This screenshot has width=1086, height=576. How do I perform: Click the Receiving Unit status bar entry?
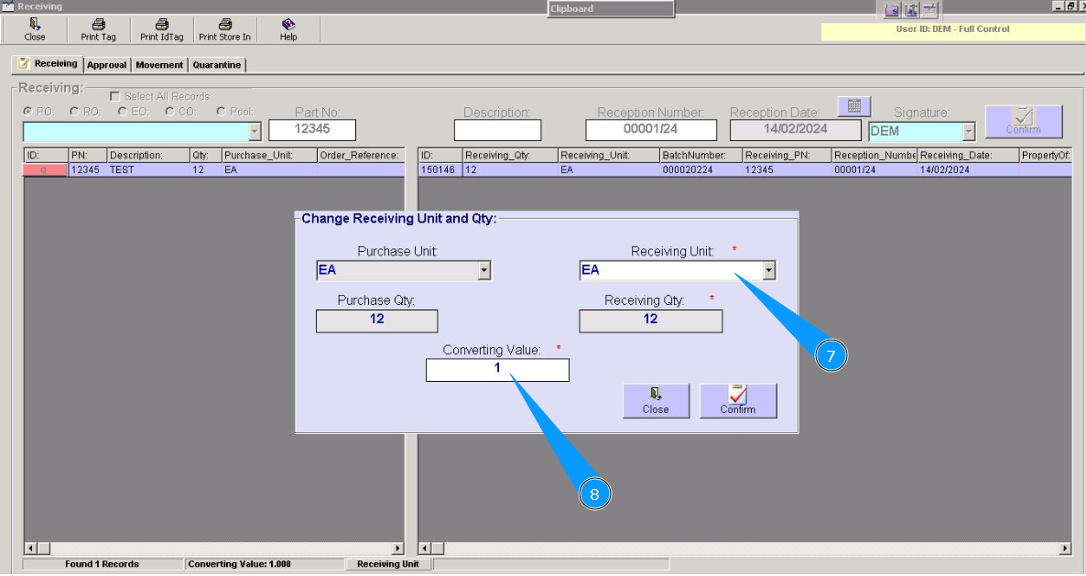click(388, 564)
